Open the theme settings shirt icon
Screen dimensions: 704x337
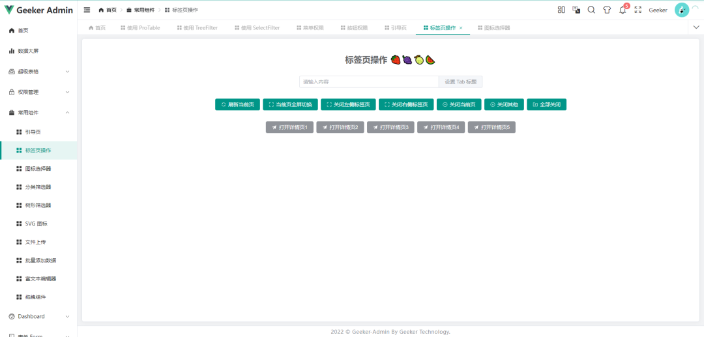click(x=607, y=10)
